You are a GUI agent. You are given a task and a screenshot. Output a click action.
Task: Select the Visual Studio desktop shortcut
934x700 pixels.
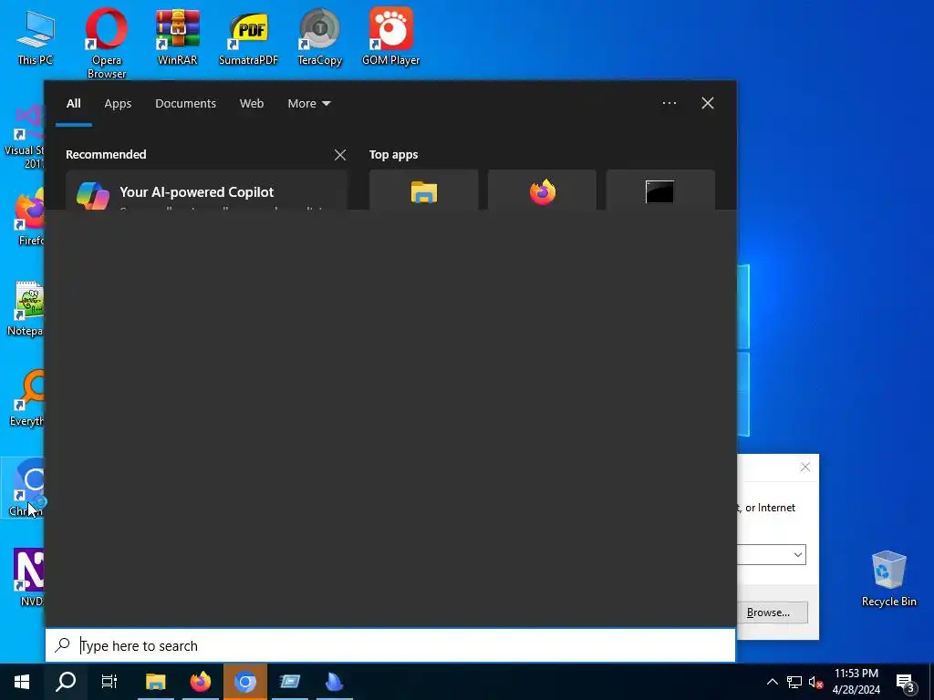tap(24, 136)
